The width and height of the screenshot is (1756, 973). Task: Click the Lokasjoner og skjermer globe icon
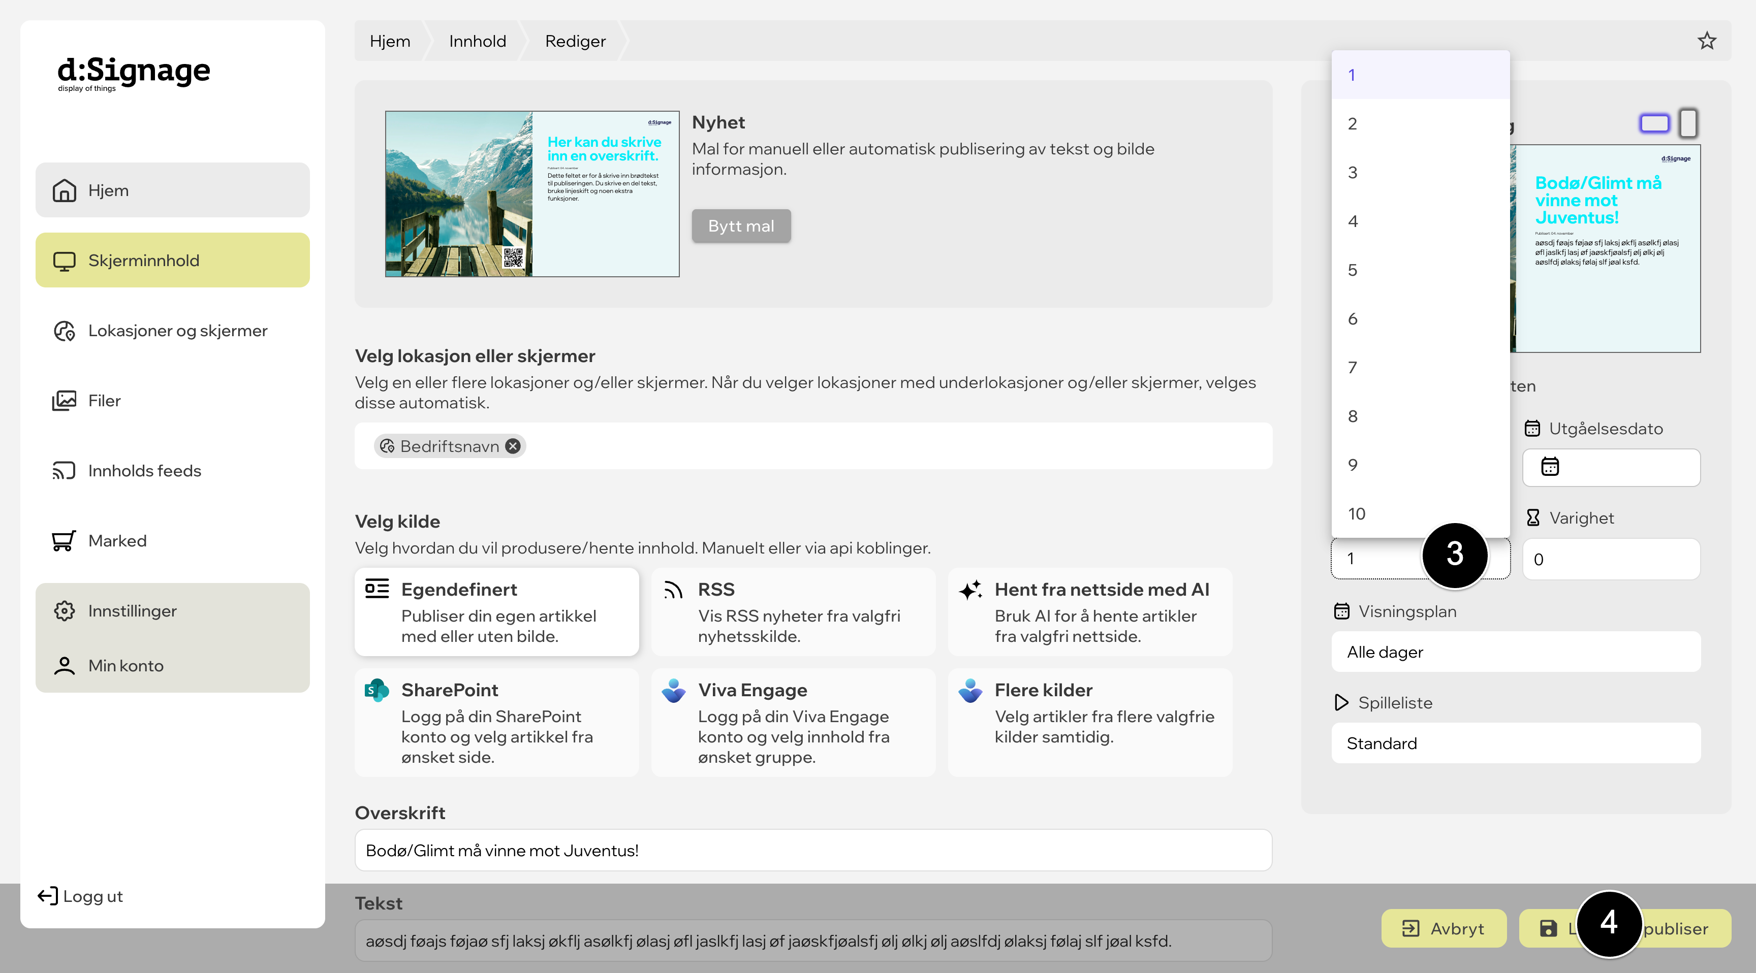click(64, 331)
